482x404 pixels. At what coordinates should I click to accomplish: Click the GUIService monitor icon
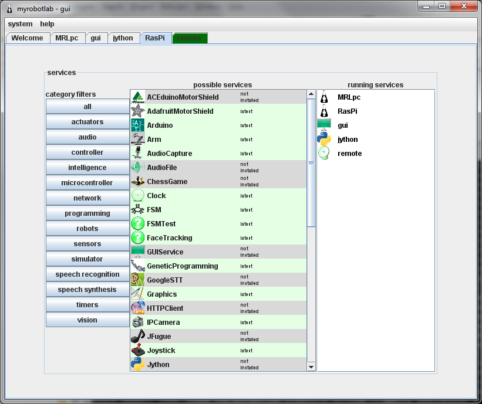[x=138, y=252]
